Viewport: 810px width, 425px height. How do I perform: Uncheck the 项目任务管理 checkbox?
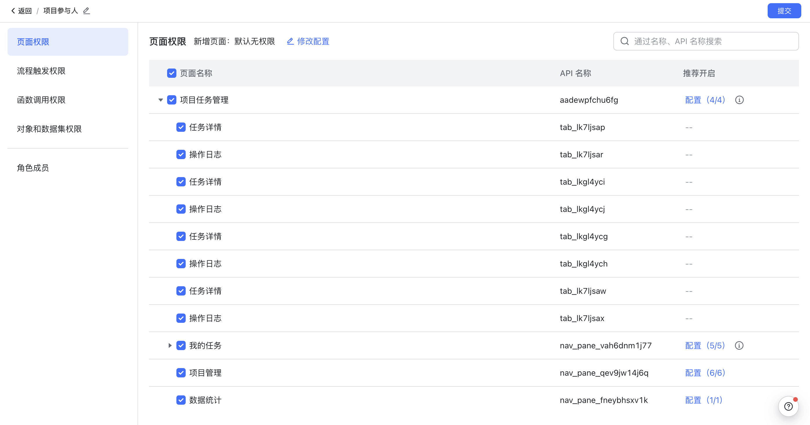[172, 100]
